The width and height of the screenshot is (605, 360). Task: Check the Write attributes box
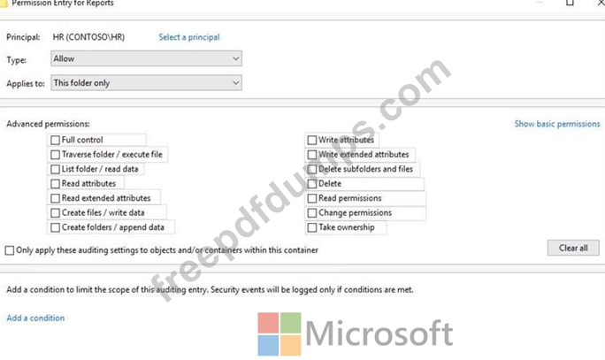tap(311, 140)
